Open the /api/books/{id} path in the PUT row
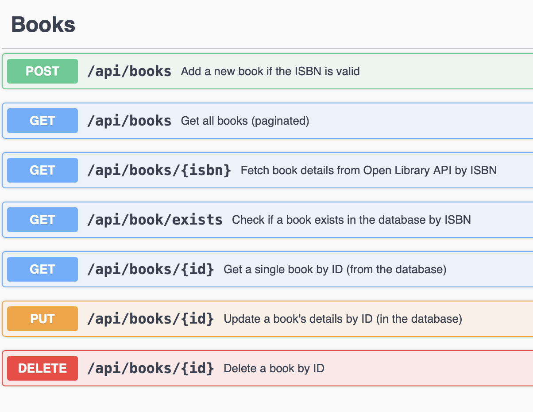Image resolution: width=533 pixels, height=412 pixels. [151, 319]
